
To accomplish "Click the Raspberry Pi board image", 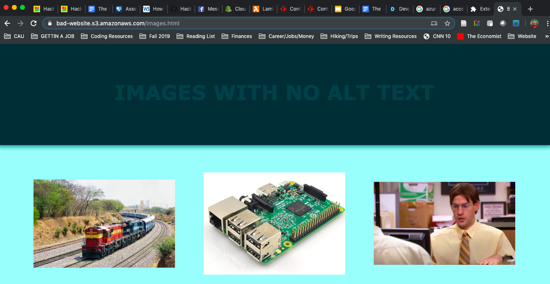I will [x=274, y=224].
